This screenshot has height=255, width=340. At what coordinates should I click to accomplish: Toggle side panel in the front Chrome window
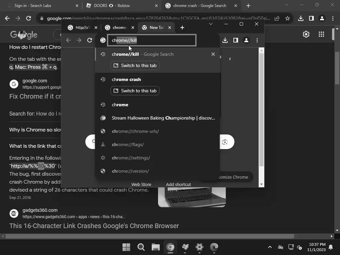tap(236, 40)
